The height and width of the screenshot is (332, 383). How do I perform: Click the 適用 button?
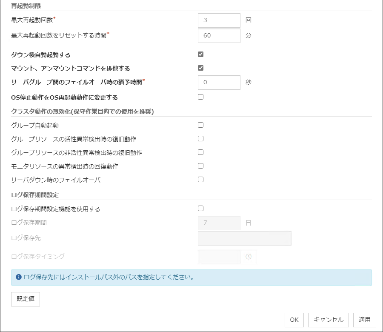pos(364,320)
